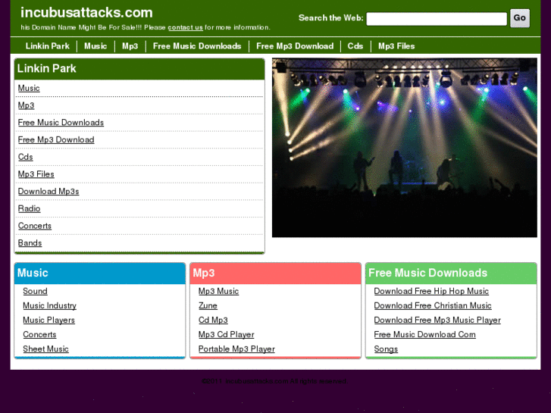This screenshot has height=413, width=551.
Task: Open the Songs link
Action: click(x=386, y=349)
